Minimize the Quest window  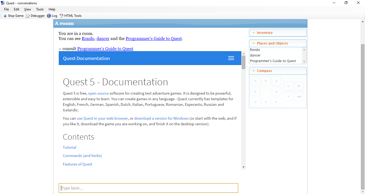tap(334, 3)
